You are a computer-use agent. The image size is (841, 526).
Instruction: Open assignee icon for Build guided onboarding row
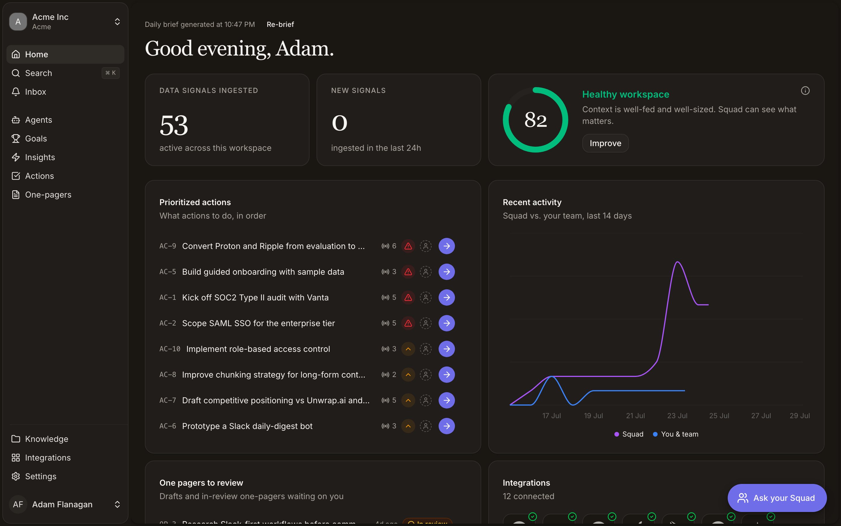coord(425,272)
